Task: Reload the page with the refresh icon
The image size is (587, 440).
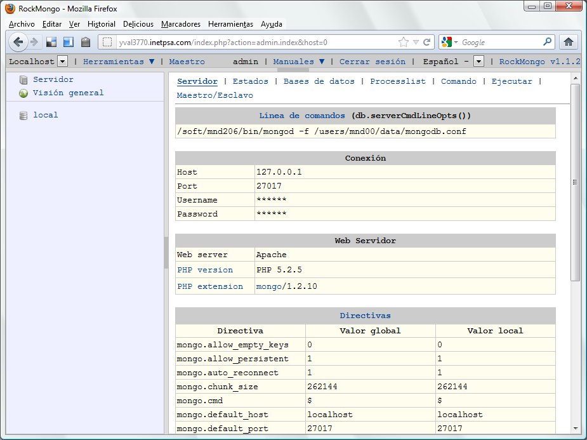Action: coord(427,43)
